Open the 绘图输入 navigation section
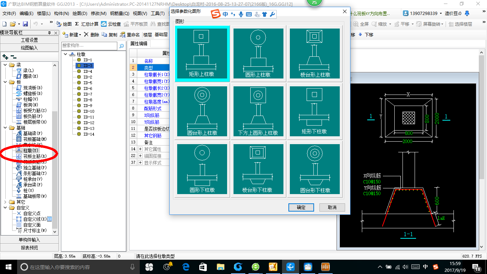This screenshot has width=487, height=274. (x=29, y=47)
